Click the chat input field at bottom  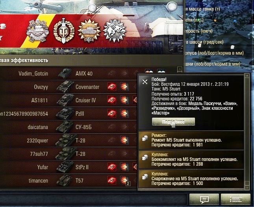pyautogui.click(x=93, y=199)
